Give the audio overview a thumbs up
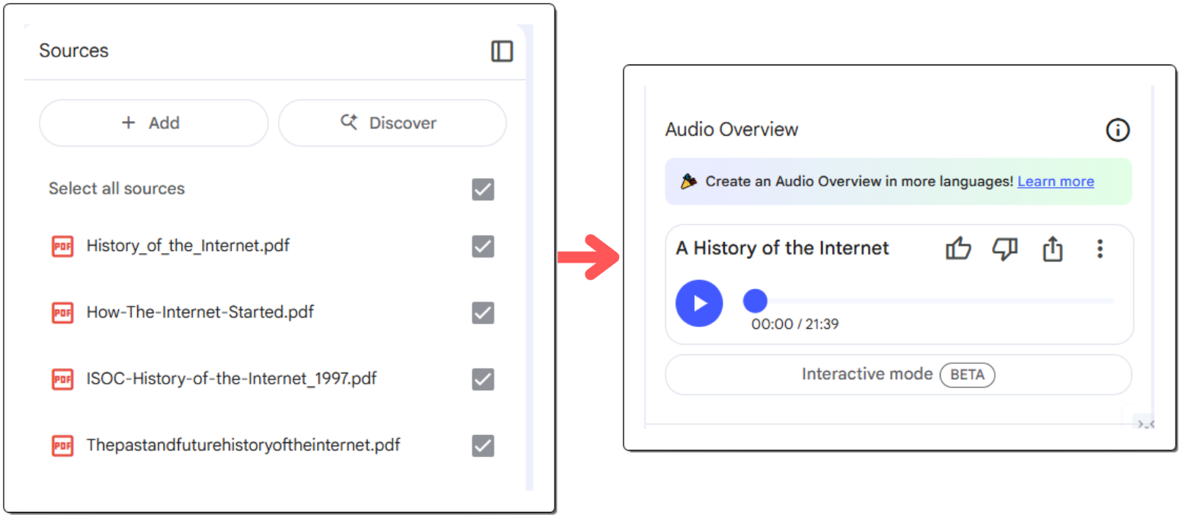This screenshot has height=515, width=1179. pyautogui.click(x=958, y=249)
